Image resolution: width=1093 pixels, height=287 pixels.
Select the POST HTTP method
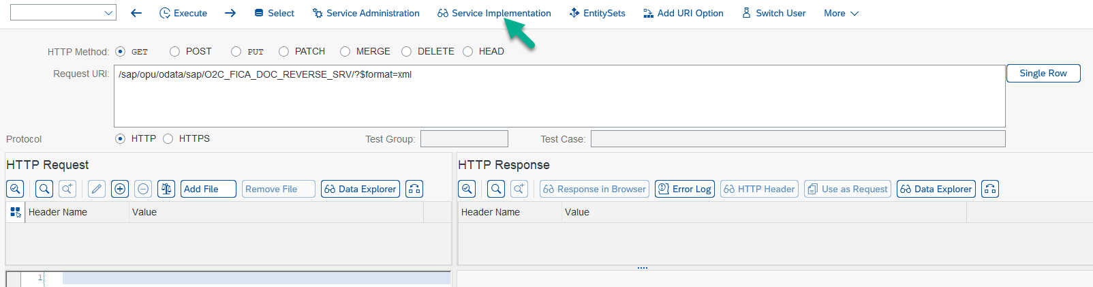pyautogui.click(x=175, y=51)
